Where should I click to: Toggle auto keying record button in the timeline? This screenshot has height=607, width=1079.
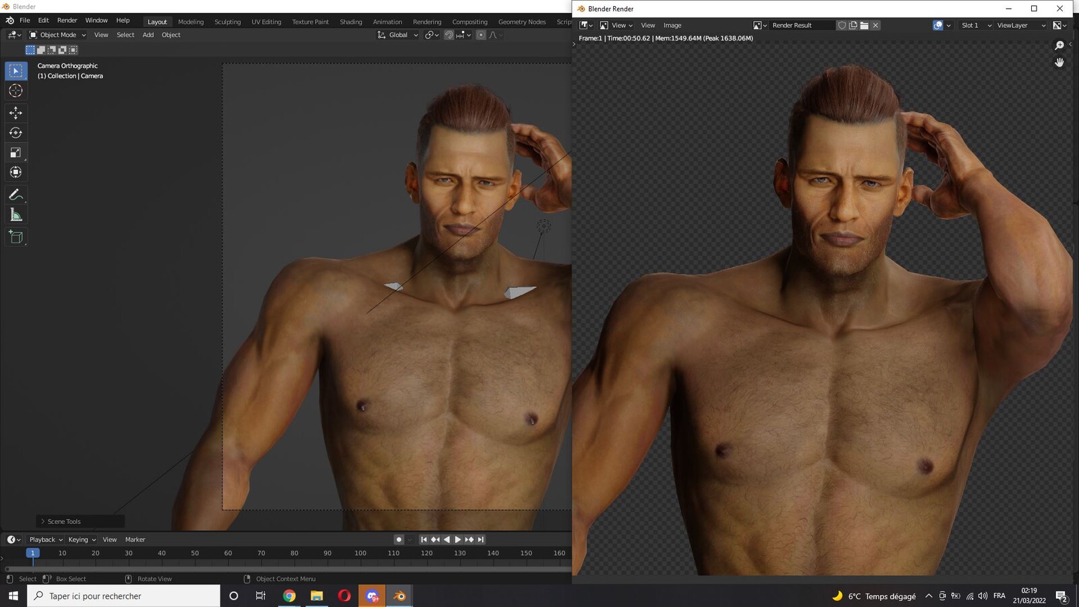point(399,540)
